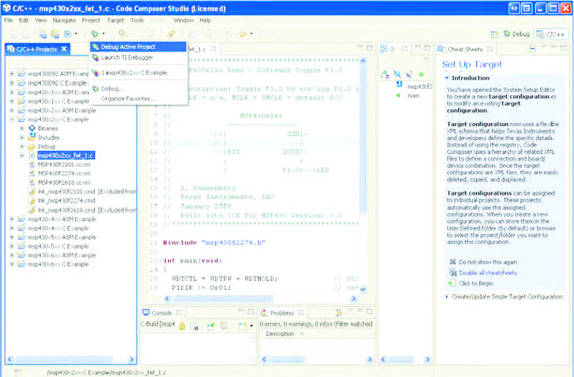Choose Debug Active Project from the menu
Viewport: 574px width, 377px height.
tap(138, 47)
